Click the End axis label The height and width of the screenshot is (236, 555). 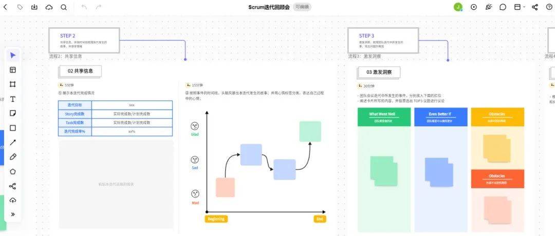tap(320, 219)
